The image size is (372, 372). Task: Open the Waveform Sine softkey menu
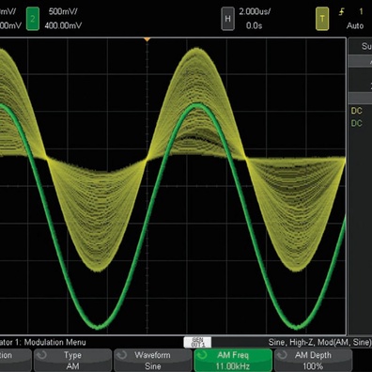coord(153,361)
